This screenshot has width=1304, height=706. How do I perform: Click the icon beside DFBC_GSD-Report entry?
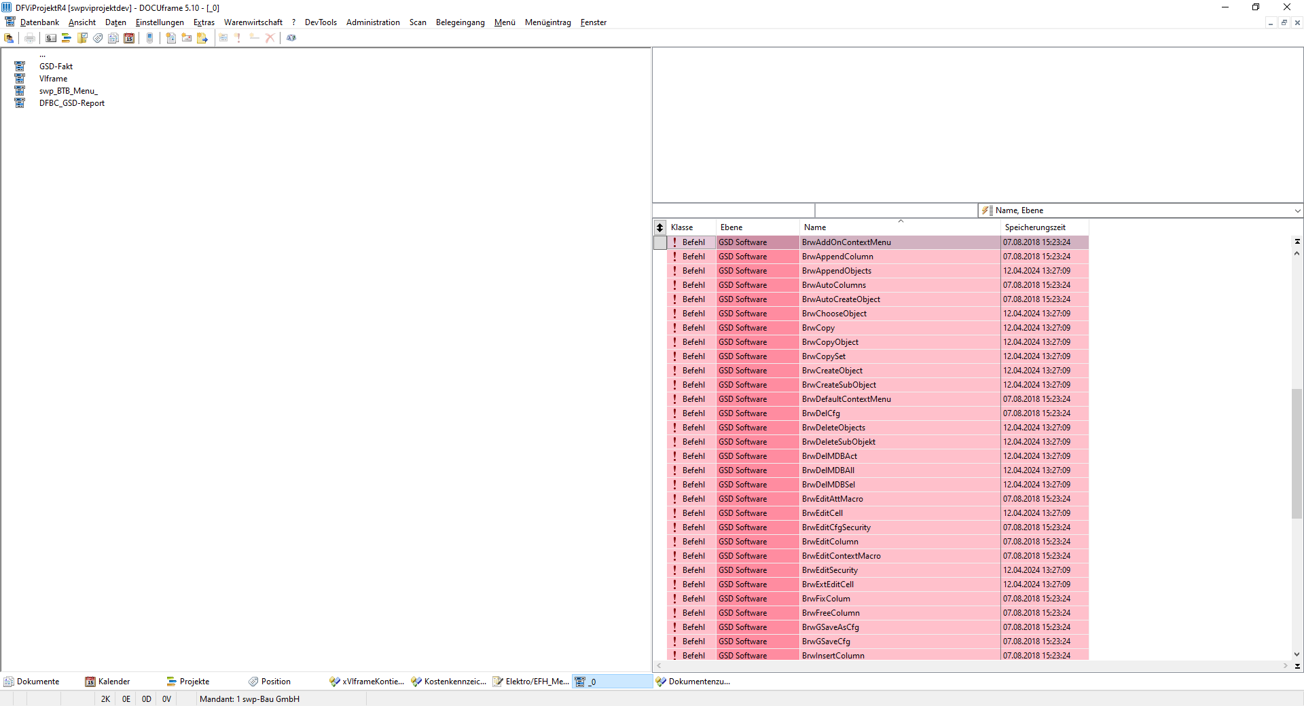(x=20, y=103)
